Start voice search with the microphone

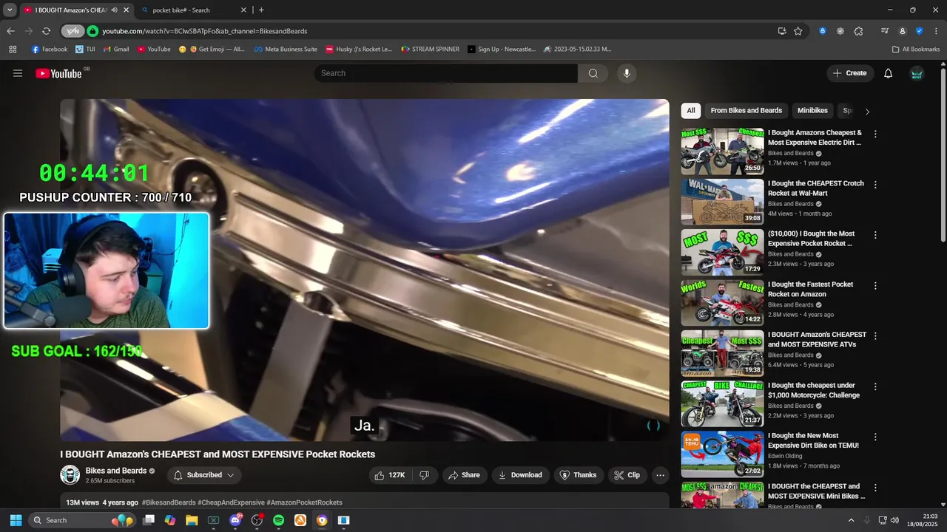(x=627, y=73)
